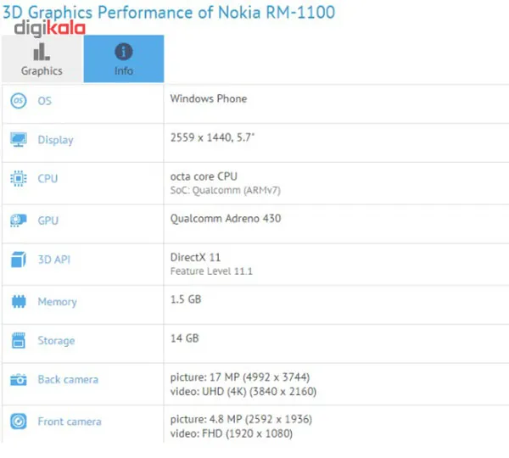Switch to the Graphics tab
Viewport: 509px width, 458px height.
pos(42,59)
